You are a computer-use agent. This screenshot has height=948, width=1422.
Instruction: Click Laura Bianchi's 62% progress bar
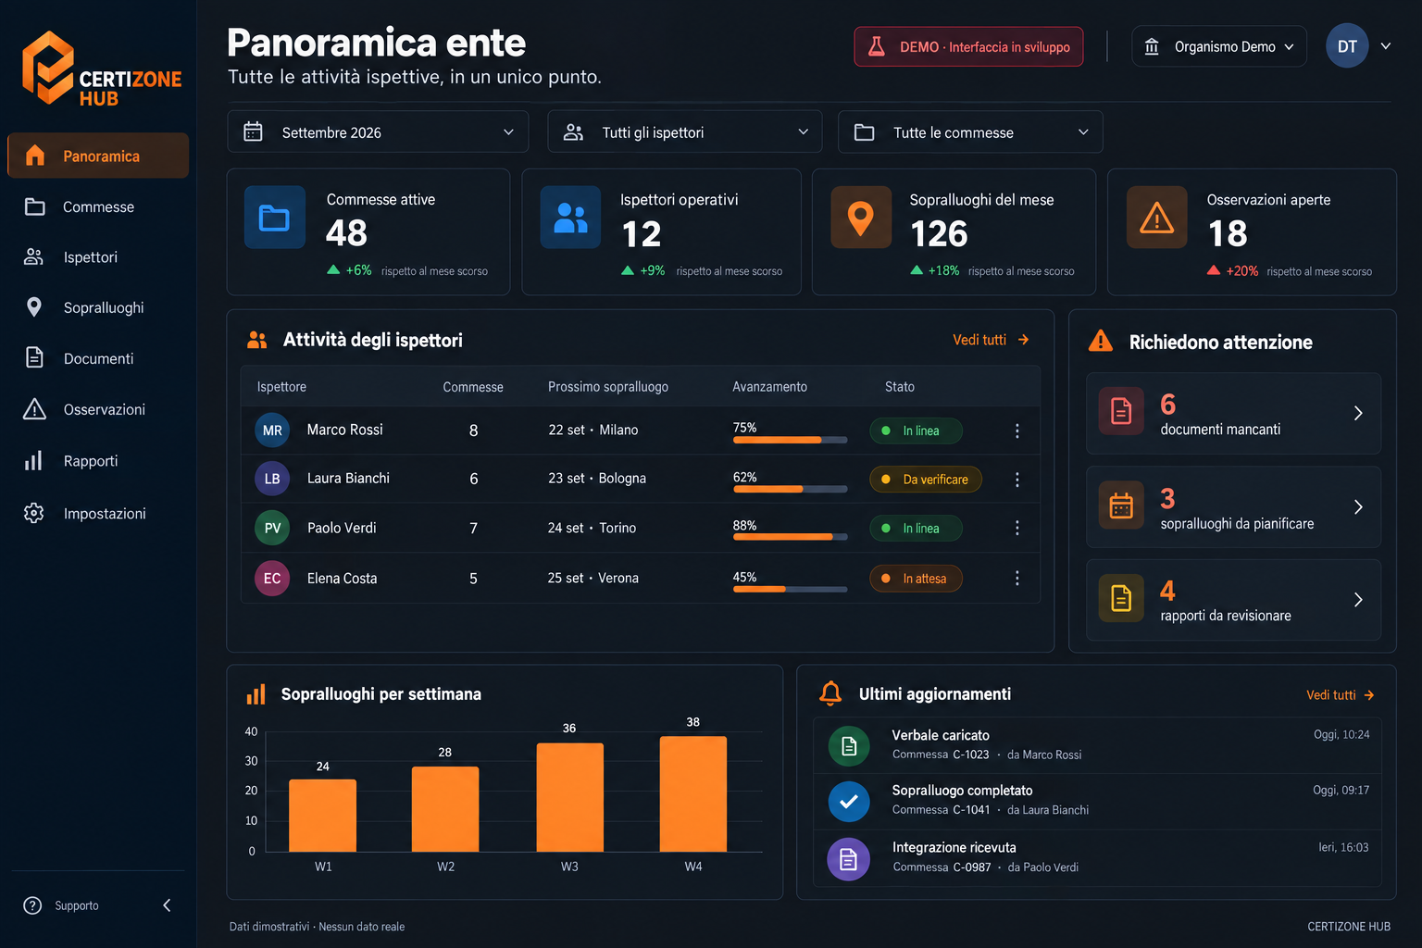click(x=790, y=489)
